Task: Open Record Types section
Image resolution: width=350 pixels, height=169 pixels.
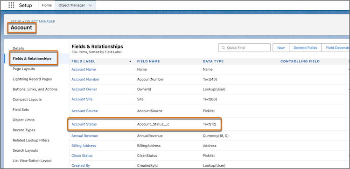Action: [24, 130]
